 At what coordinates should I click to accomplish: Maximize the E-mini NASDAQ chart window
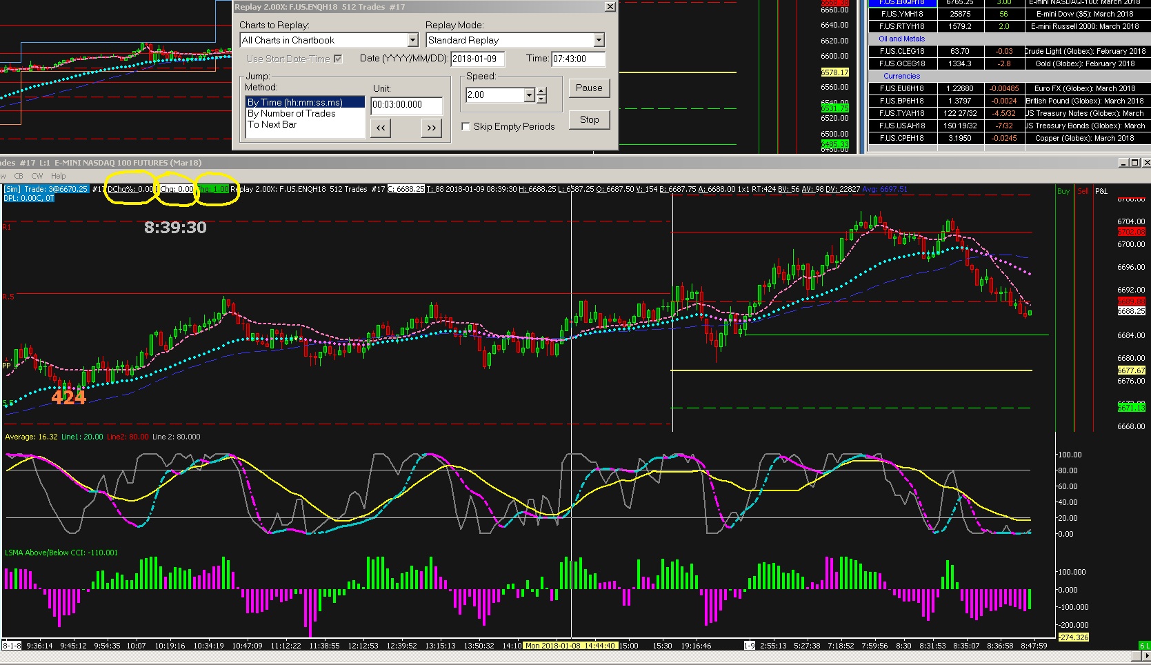coord(1134,163)
